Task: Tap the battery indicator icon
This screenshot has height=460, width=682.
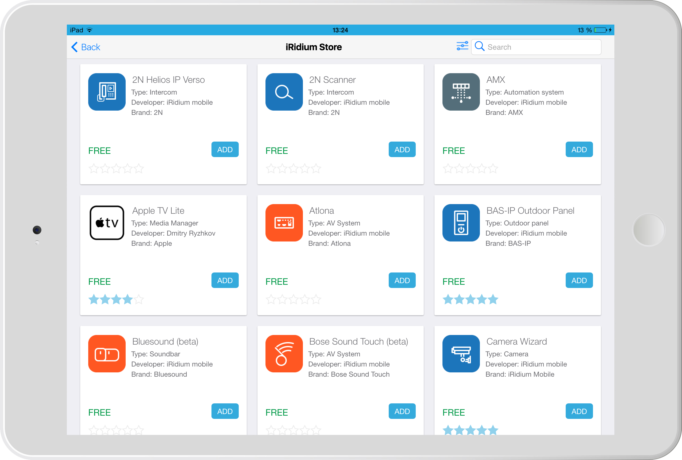Action: coord(600,30)
